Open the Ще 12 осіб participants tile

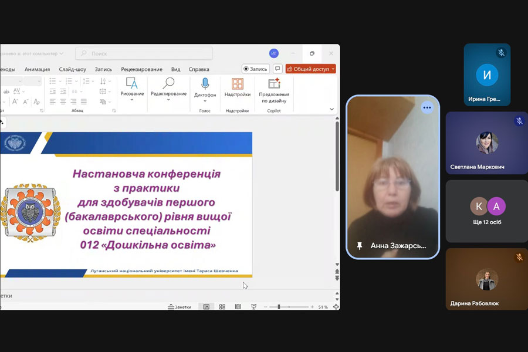(486, 211)
